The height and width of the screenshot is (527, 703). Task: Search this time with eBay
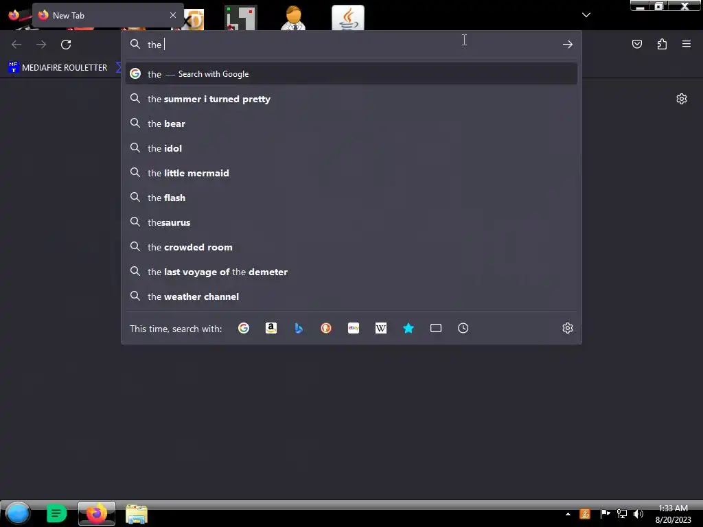pos(354,329)
